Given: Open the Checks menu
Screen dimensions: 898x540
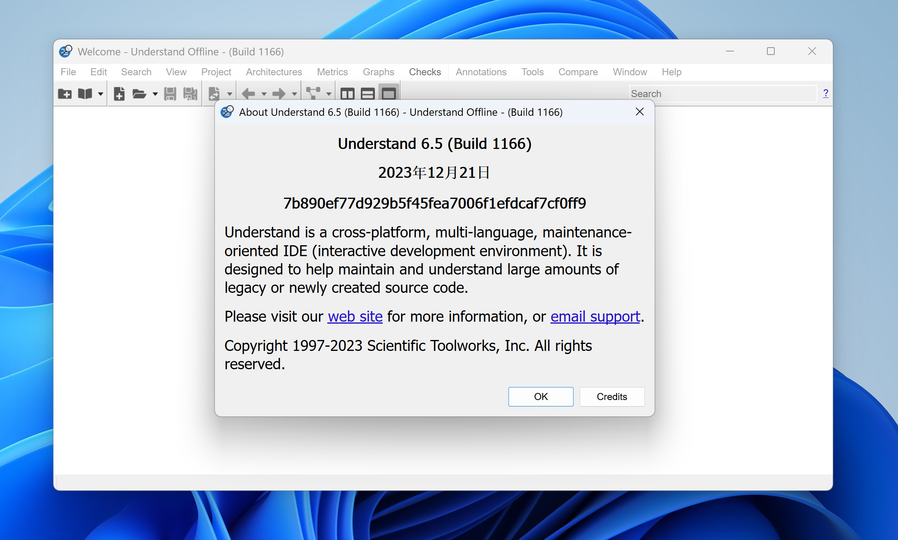Looking at the screenshot, I should click(x=425, y=72).
